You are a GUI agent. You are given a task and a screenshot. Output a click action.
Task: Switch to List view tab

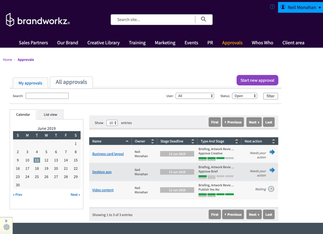(50, 115)
